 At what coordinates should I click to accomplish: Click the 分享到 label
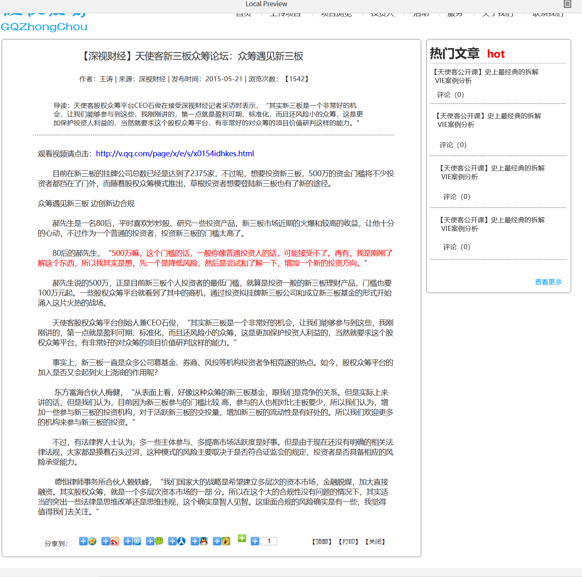(x=56, y=543)
